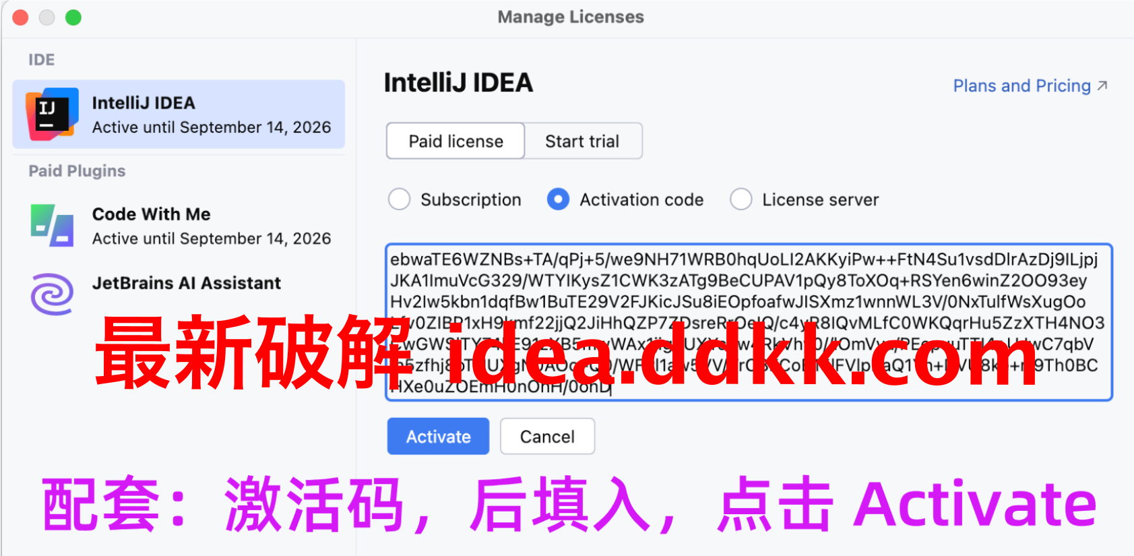The width and height of the screenshot is (1134, 556).
Task: Select the License server radio button
Action: coord(741,199)
